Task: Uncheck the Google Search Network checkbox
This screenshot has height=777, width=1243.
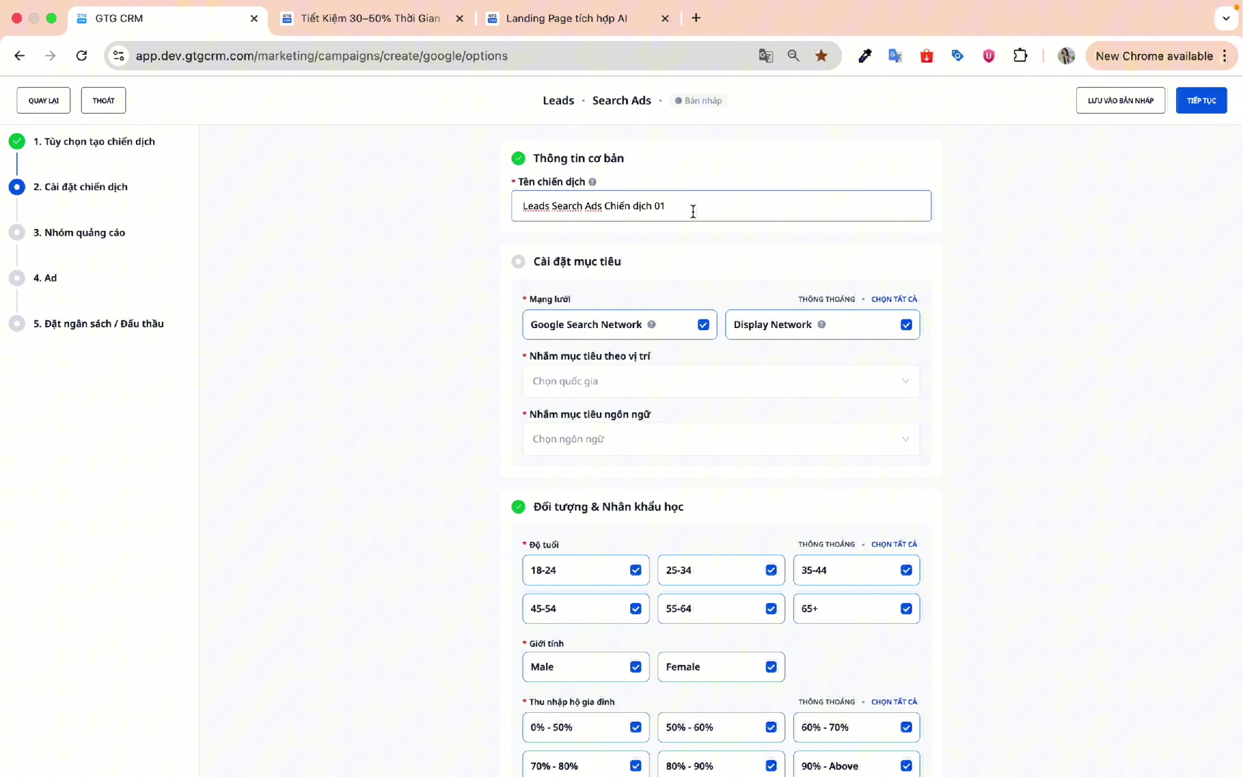Action: 703,324
